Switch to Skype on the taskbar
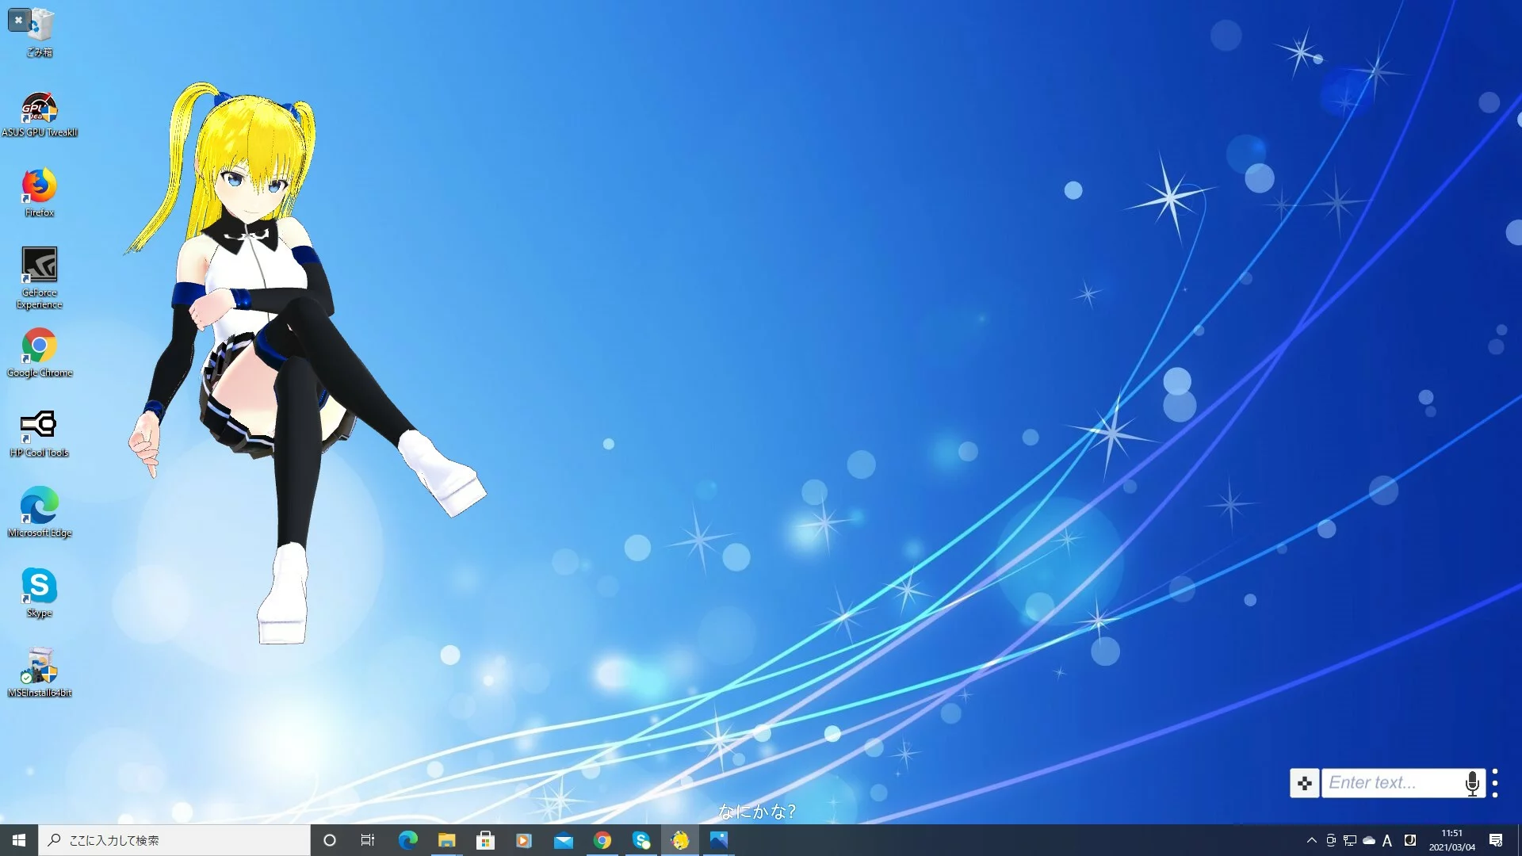The height and width of the screenshot is (856, 1522). click(x=641, y=840)
